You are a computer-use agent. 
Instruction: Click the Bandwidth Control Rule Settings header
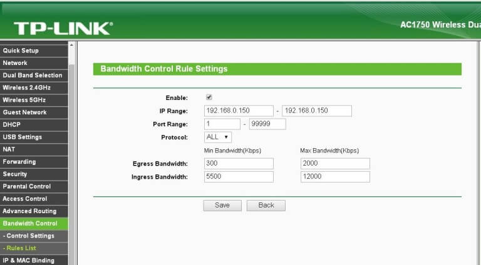click(x=277, y=69)
